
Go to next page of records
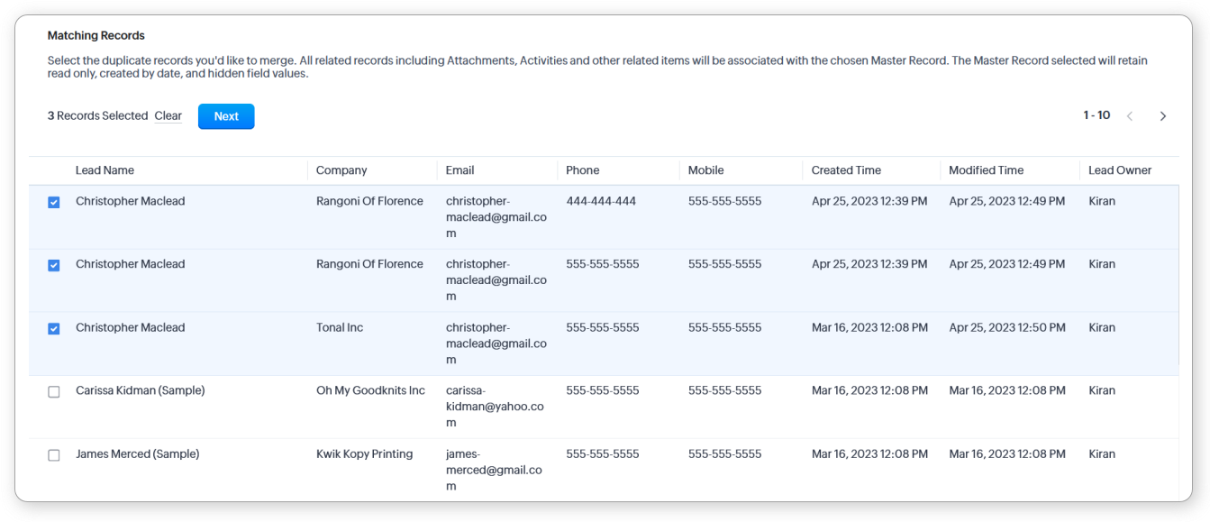point(1163,116)
